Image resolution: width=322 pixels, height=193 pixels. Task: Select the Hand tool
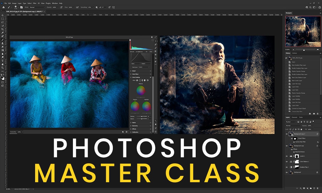point(2,64)
